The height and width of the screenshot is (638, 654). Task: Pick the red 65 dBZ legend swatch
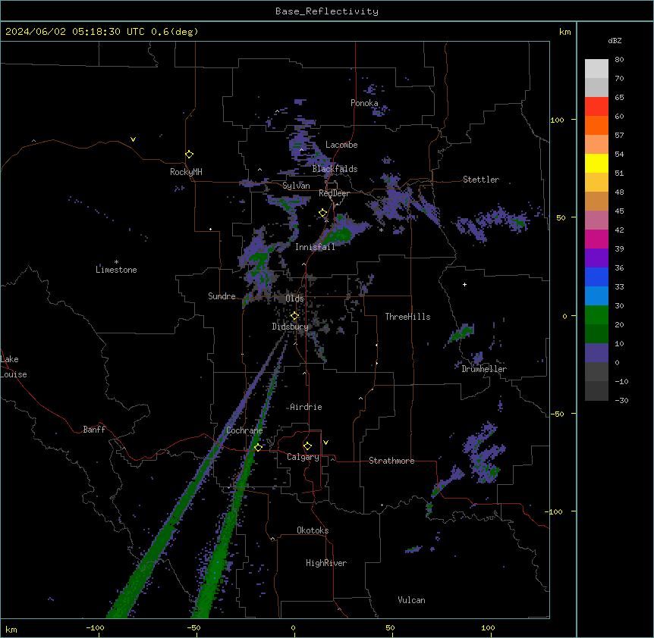tap(596, 107)
